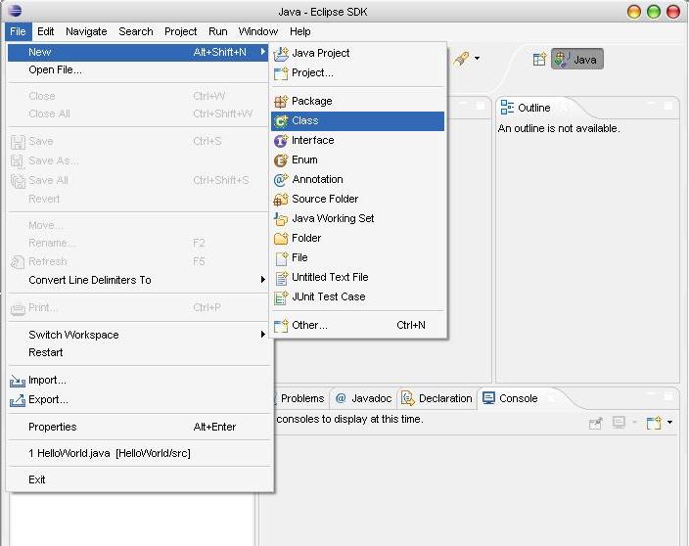
Task: Click the purple Interface icon
Action: [281, 141]
